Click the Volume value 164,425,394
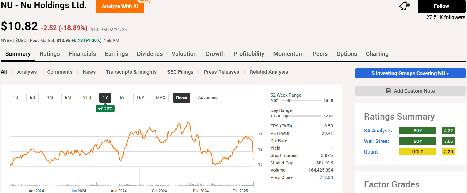467x193 pixels. [x=321, y=170]
